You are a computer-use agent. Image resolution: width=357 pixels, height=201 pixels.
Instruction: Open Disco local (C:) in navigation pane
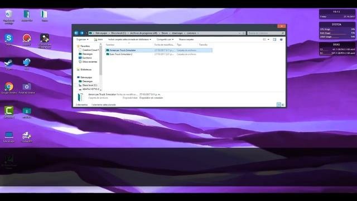[88, 85]
